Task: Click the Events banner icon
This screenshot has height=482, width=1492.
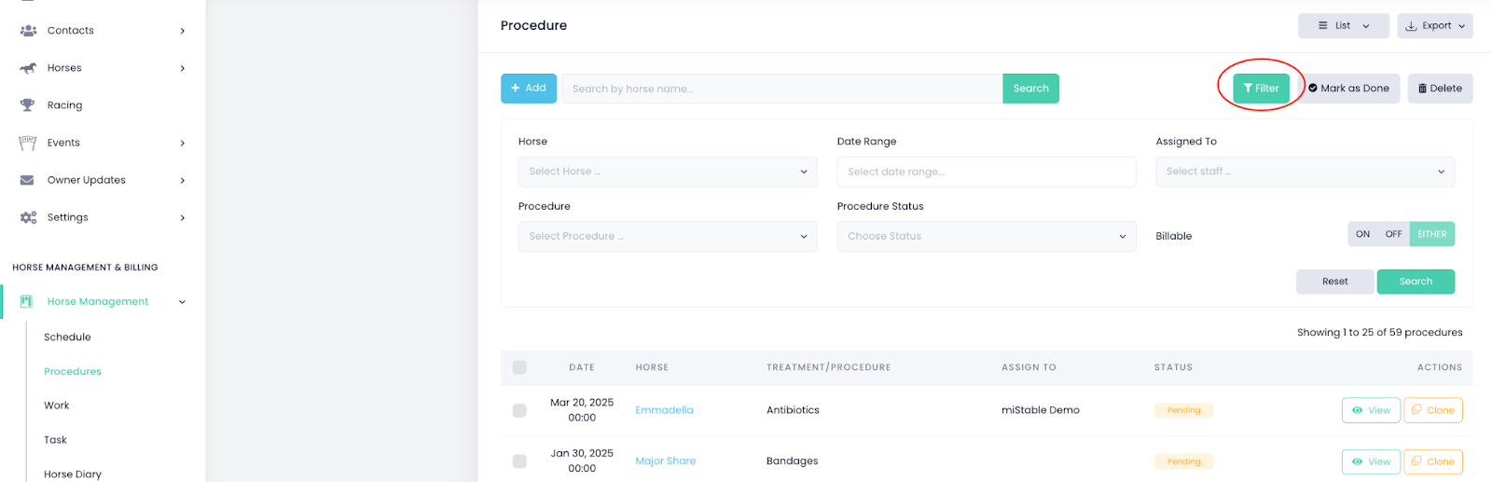Action: point(28,143)
